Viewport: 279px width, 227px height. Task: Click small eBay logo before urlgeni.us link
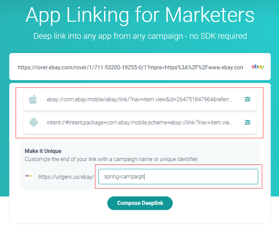(29, 176)
